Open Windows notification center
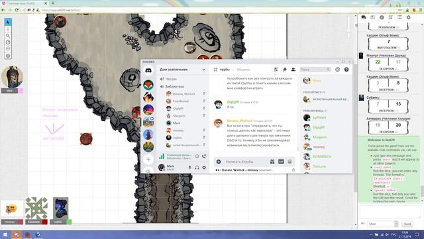The width and height of the screenshot is (424, 239). click(417, 234)
